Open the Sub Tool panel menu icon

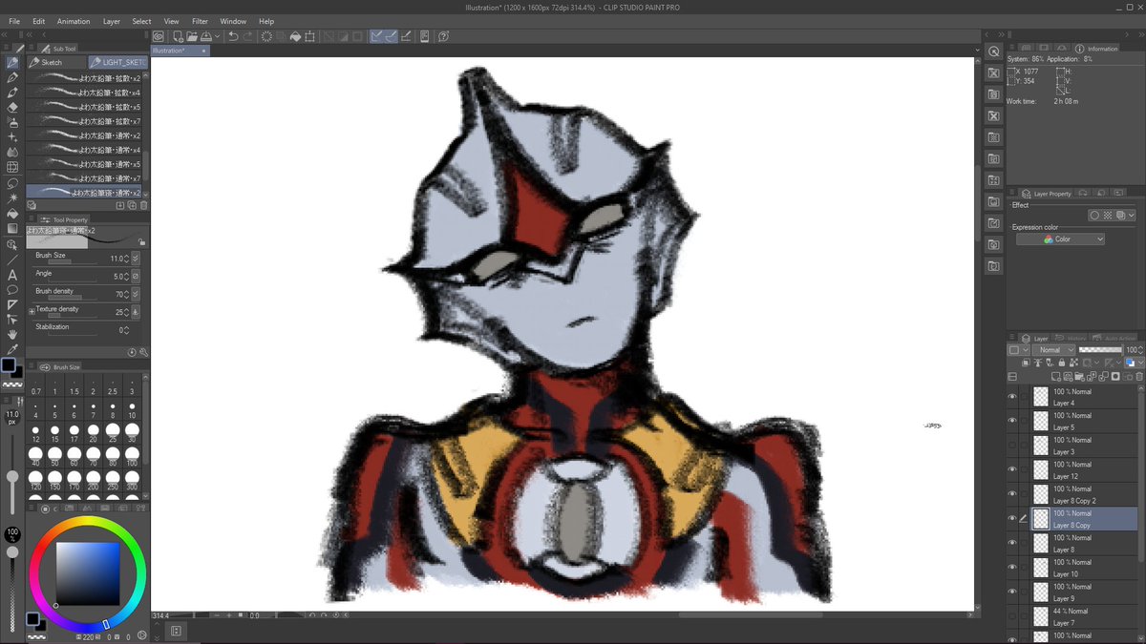click(x=32, y=49)
